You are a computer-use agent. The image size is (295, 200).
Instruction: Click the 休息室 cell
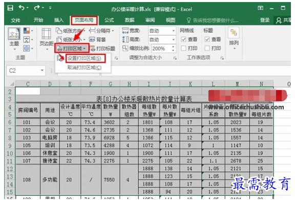click(50, 153)
